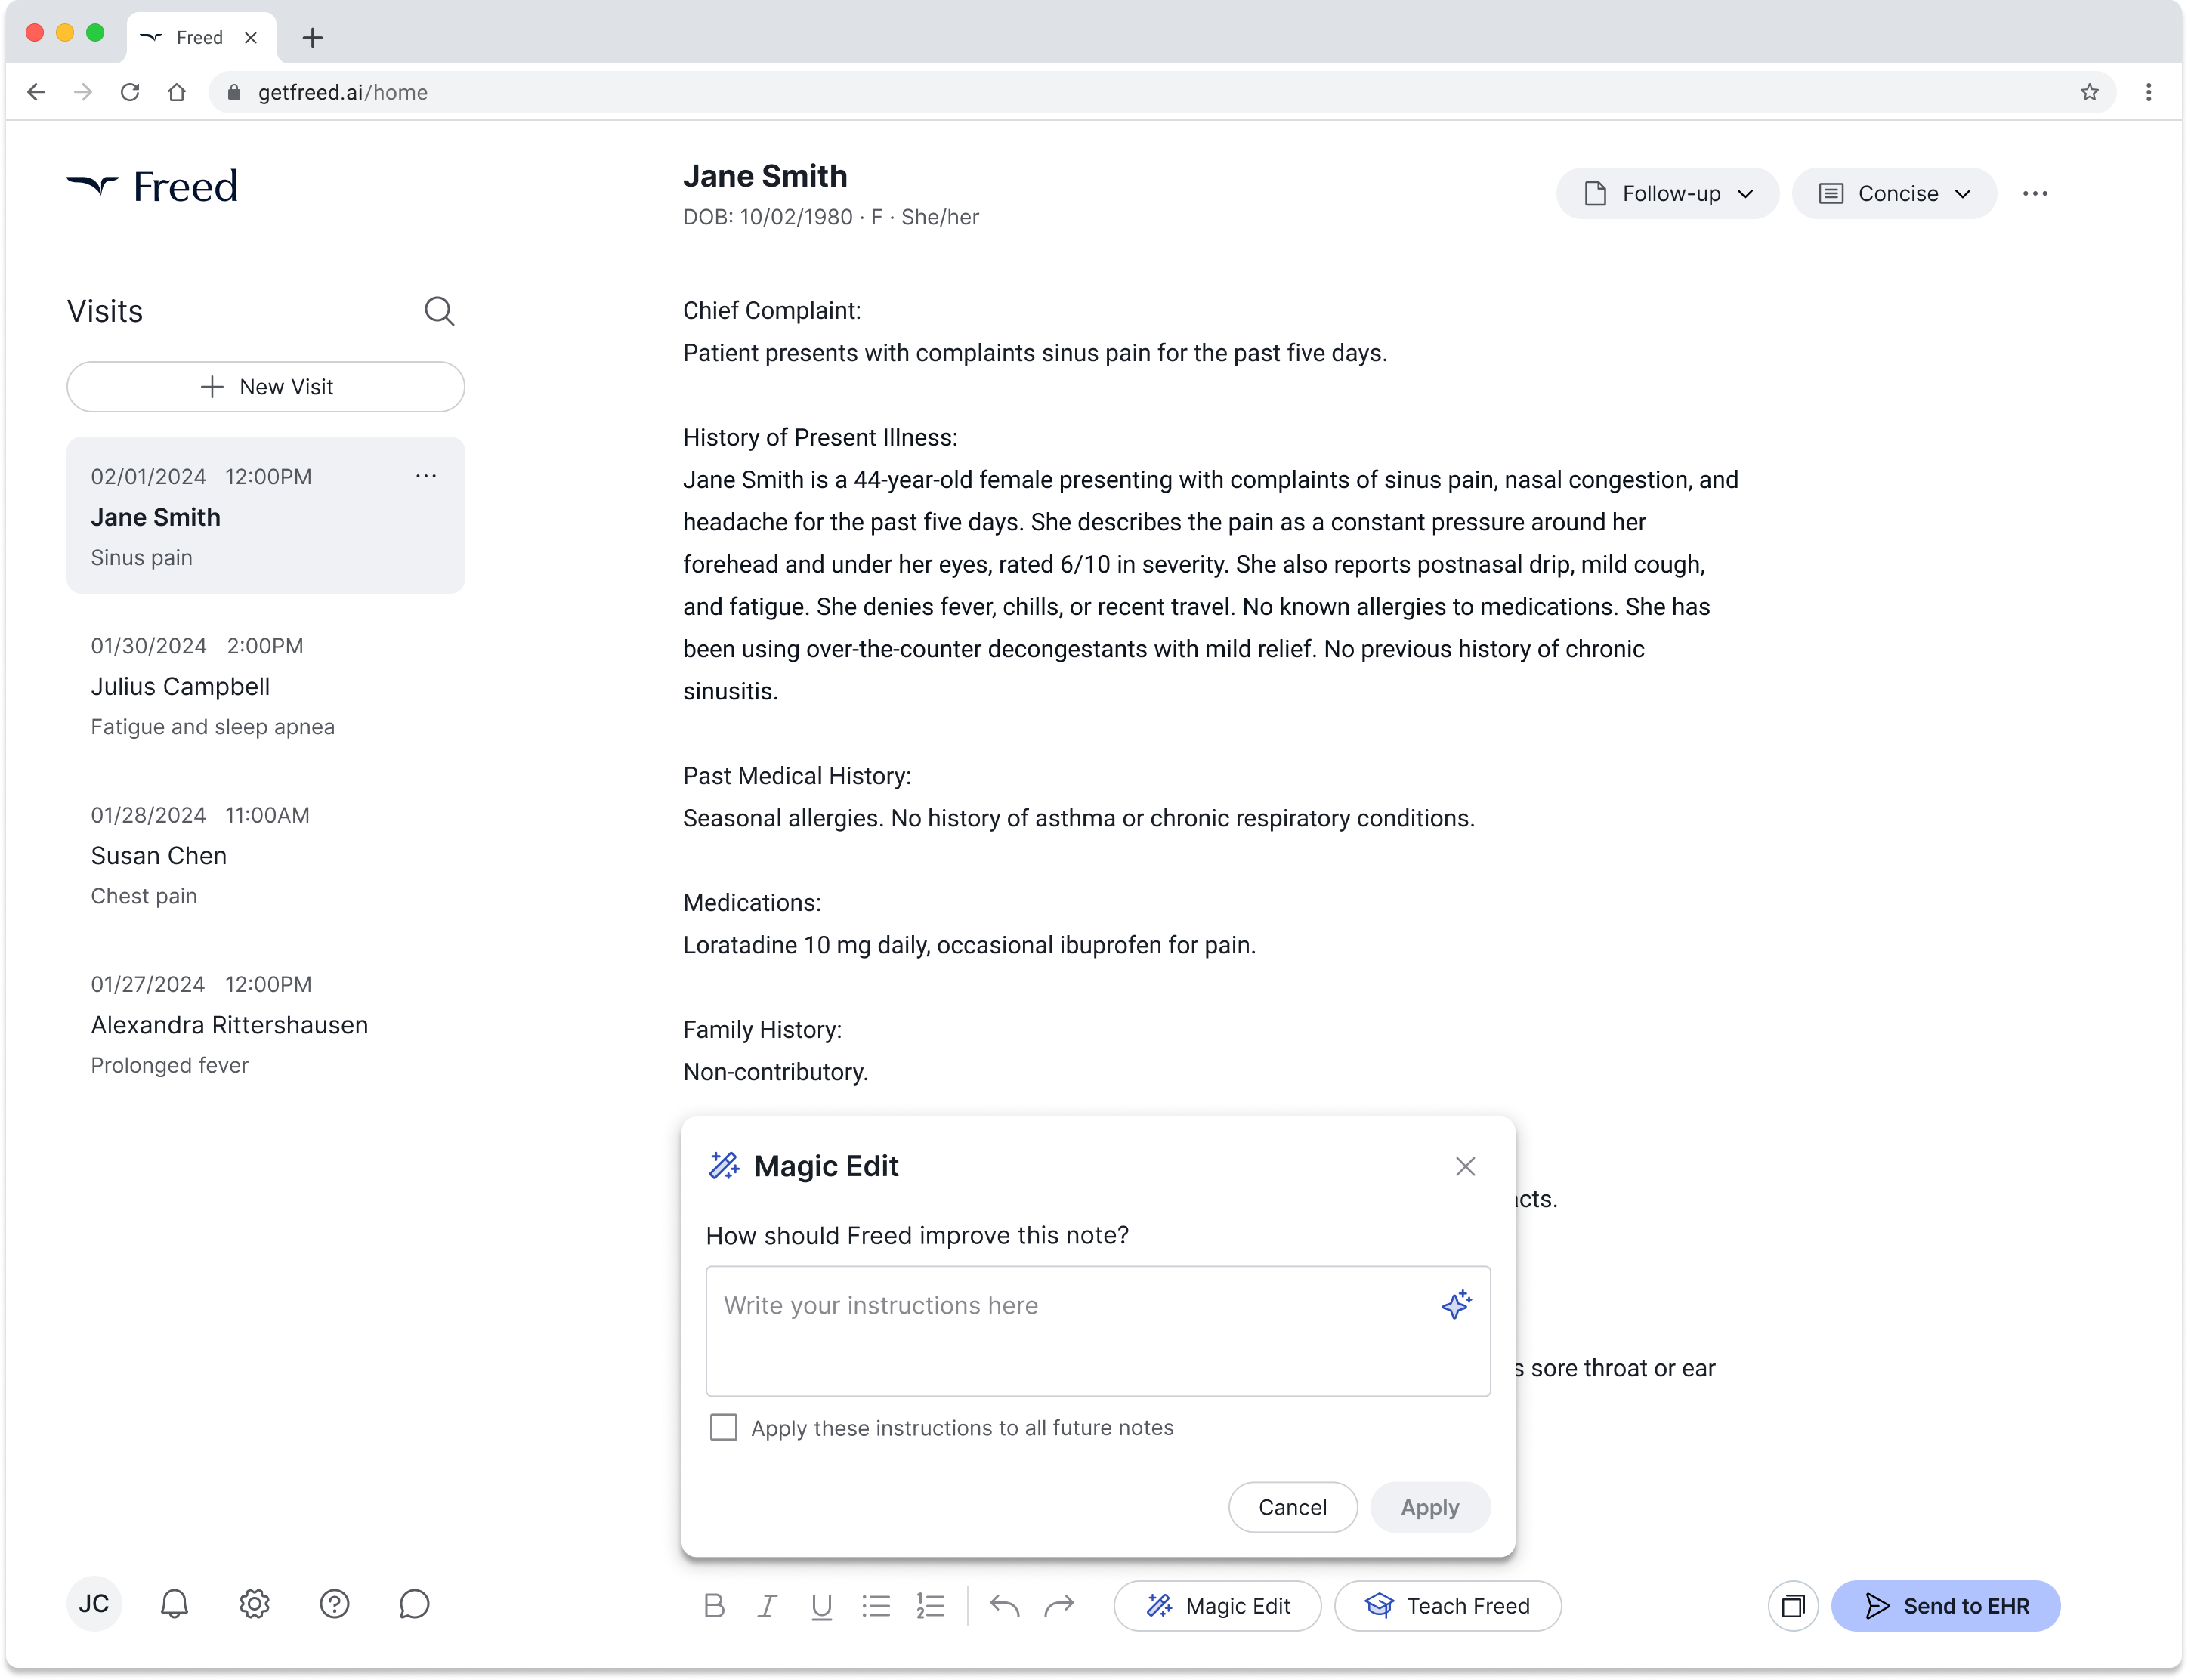
Task: Select the Freed browser tab
Action: tap(201, 38)
